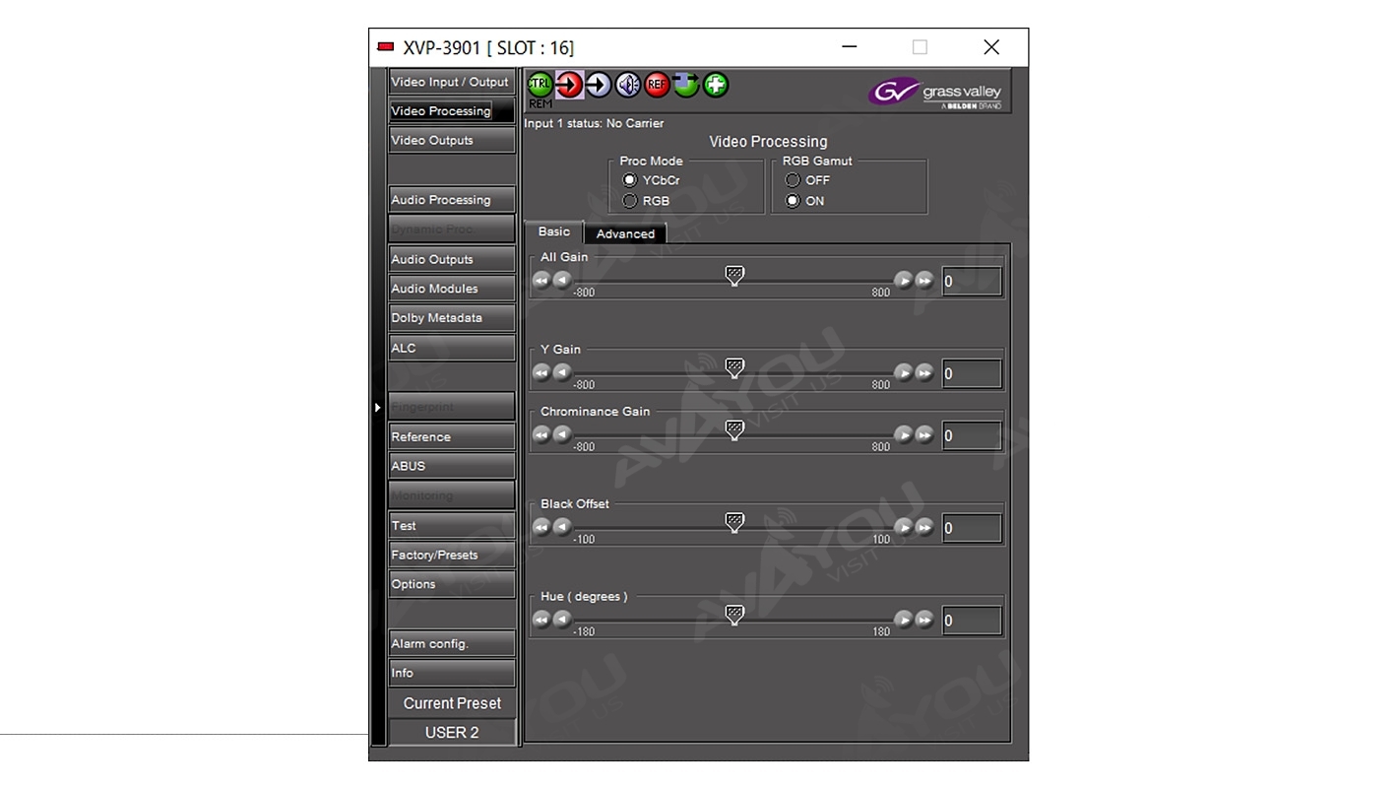Screen dimensions: 1400x788
Task: Turn RGB Gamut OFF
Action: point(793,180)
